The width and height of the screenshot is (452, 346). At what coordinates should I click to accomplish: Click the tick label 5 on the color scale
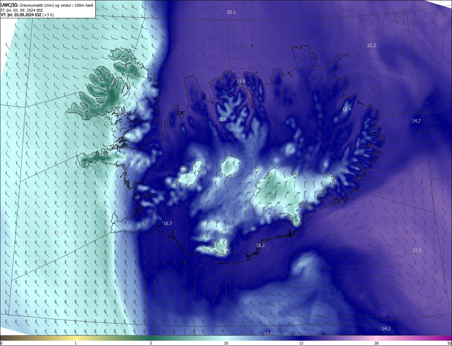pos(151,343)
